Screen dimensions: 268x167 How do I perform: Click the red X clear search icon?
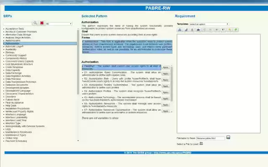(x=42, y=23)
